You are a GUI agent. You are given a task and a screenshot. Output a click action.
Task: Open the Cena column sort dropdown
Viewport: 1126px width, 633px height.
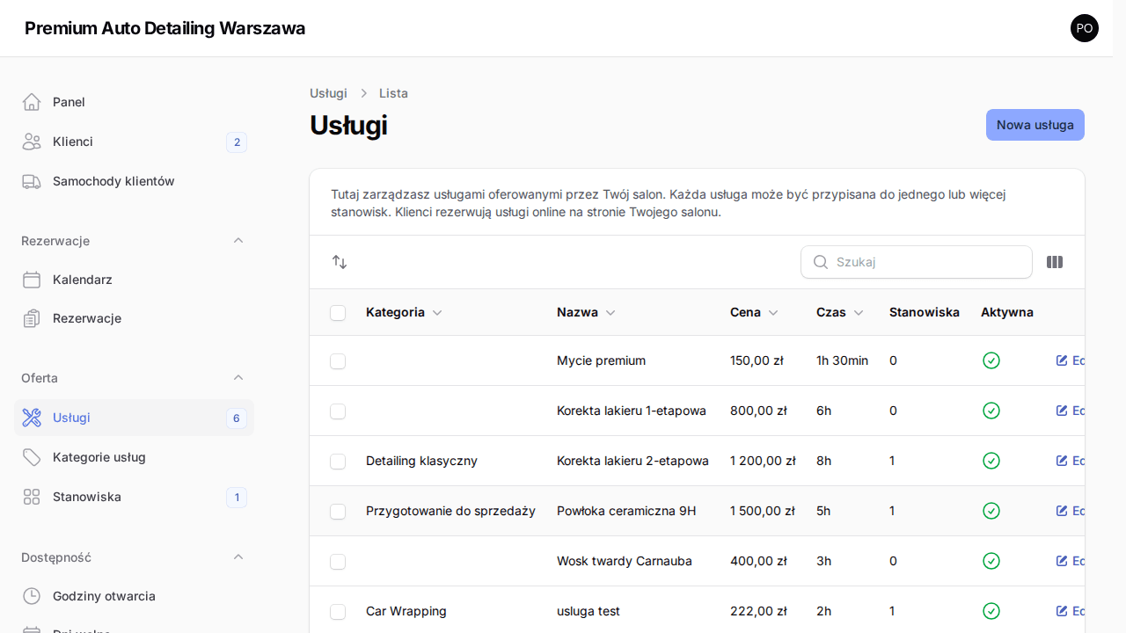[x=772, y=312]
